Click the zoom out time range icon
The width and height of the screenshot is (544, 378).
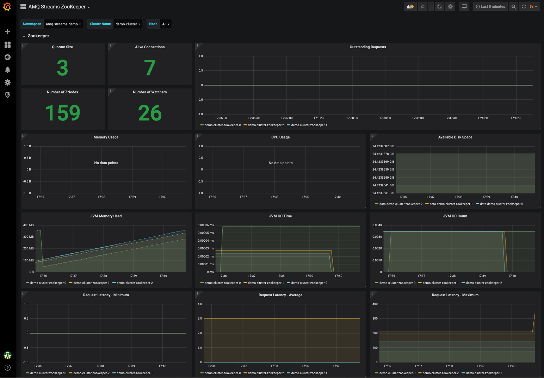tap(514, 7)
